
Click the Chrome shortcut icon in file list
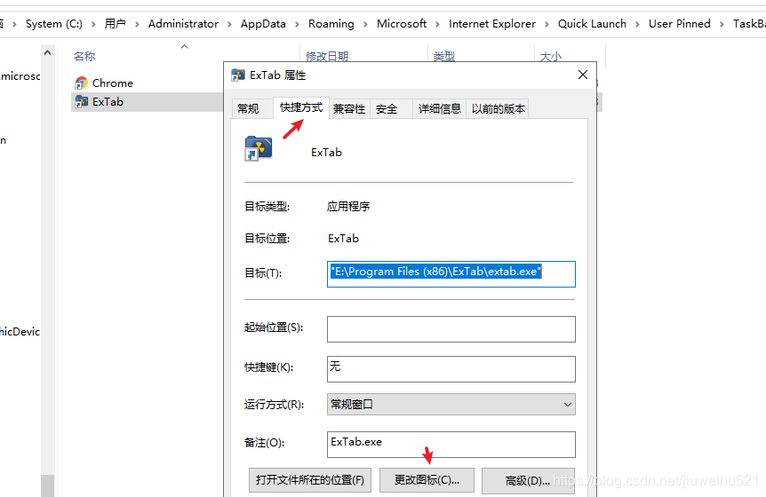pos(81,83)
